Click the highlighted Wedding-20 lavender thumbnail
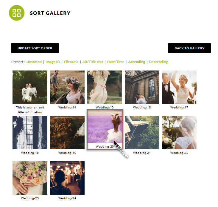This screenshot has width=218, height=207. point(105,129)
